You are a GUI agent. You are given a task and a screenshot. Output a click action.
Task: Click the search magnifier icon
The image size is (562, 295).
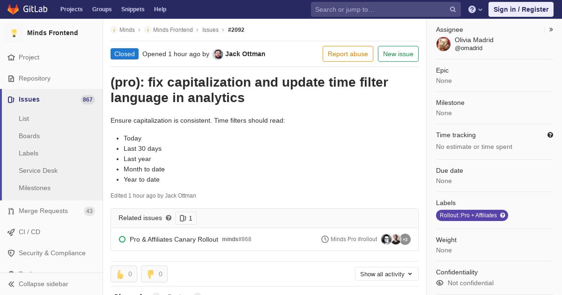[453, 9]
